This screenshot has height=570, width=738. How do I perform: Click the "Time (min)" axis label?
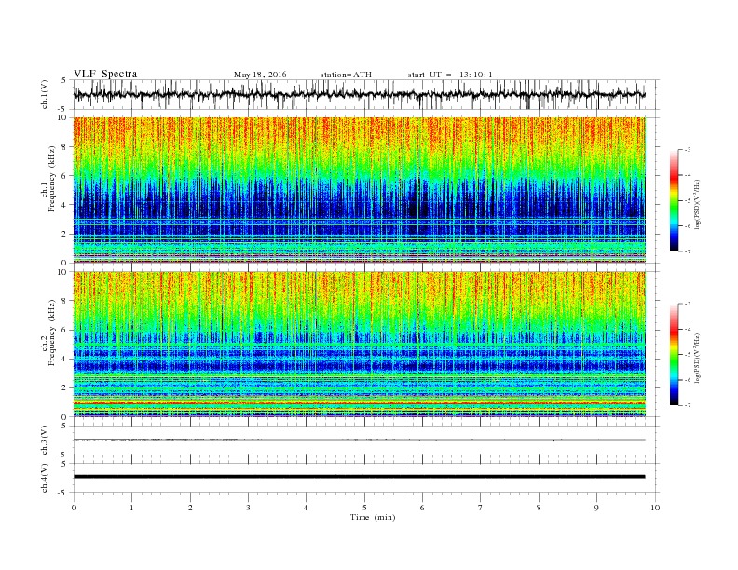373,517
